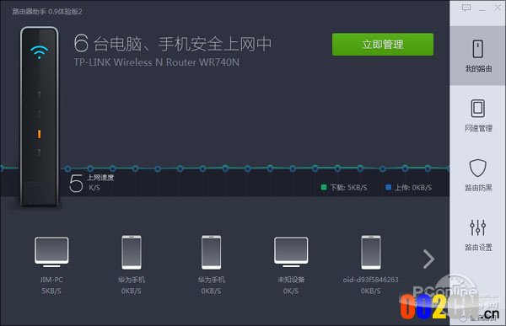Click the blue 上传 legend square

coord(389,187)
